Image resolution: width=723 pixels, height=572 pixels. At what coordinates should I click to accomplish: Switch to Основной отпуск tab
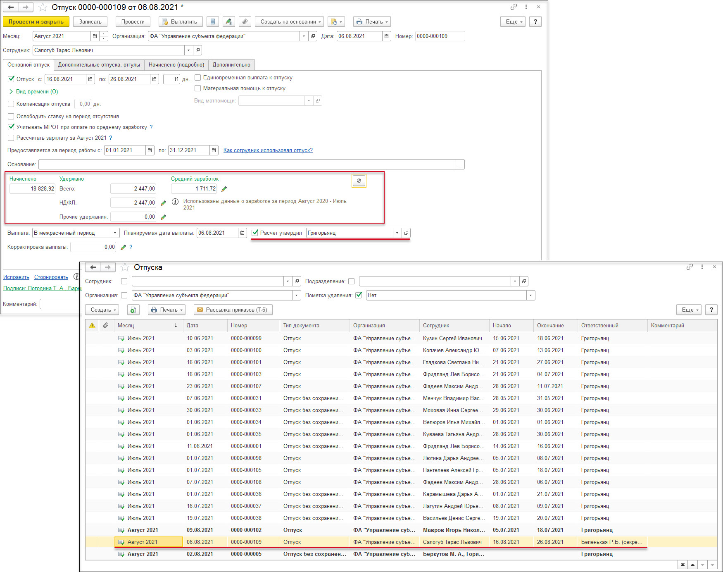click(29, 65)
